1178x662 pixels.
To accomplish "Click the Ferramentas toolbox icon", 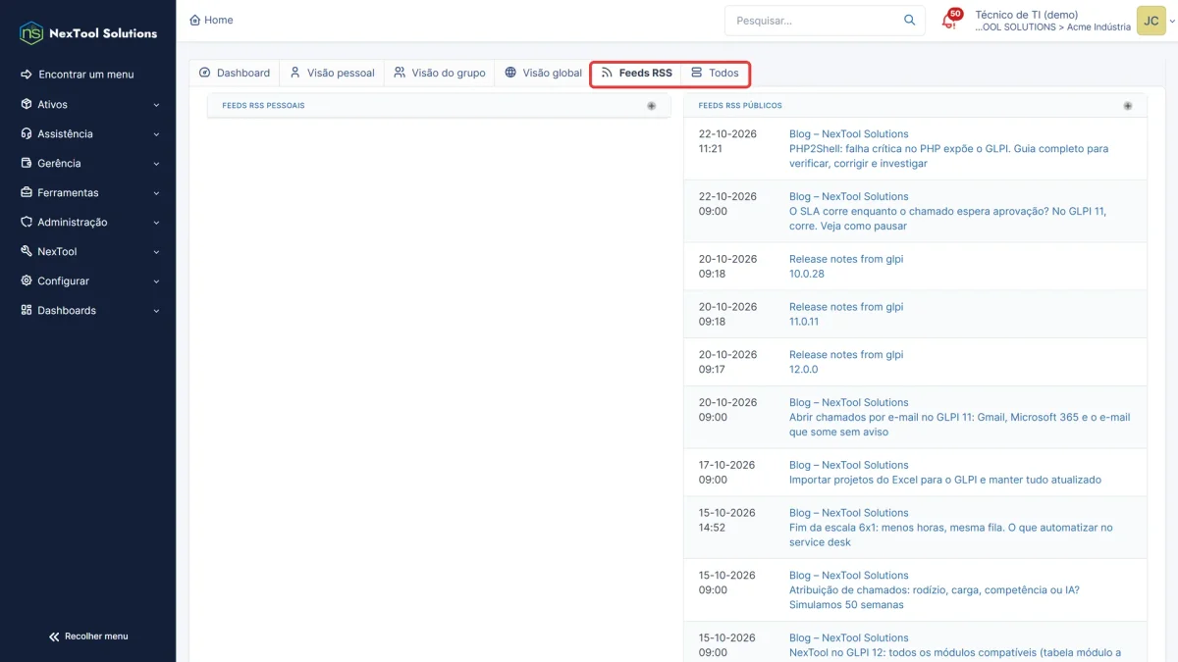I will [27, 192].
